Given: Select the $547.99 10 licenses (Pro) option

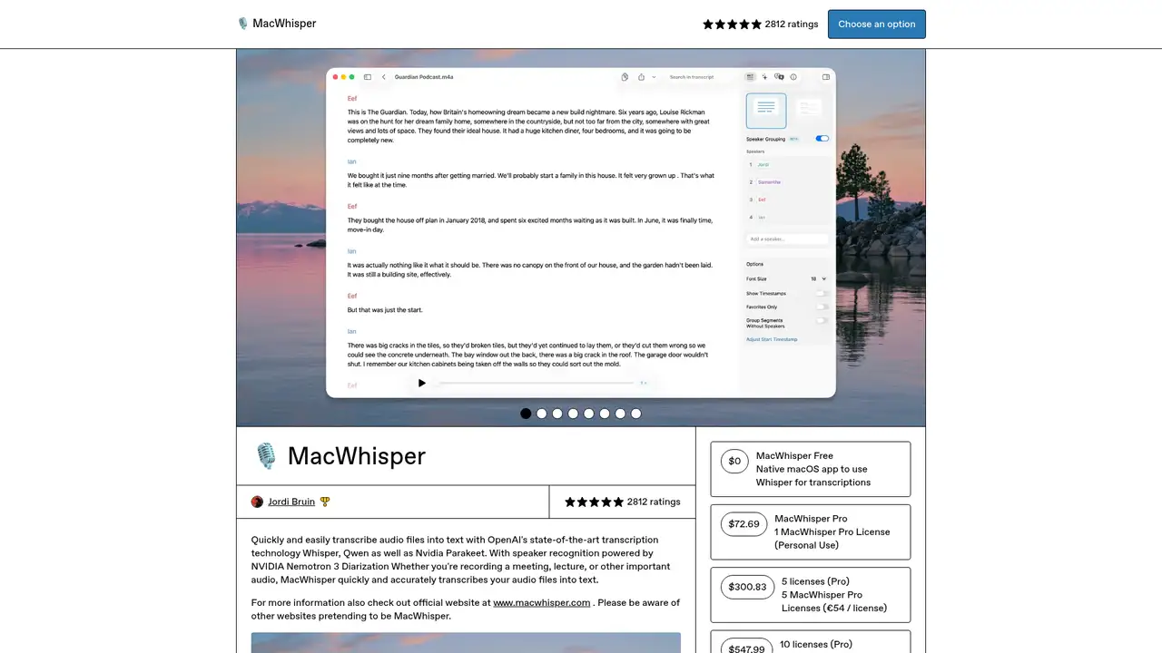Looking at the screenshot, I should pyautogui.click(x=811, y=642).
